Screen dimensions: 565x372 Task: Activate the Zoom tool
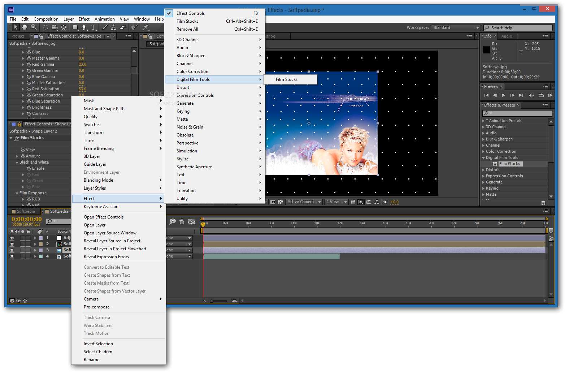[33, 27]
